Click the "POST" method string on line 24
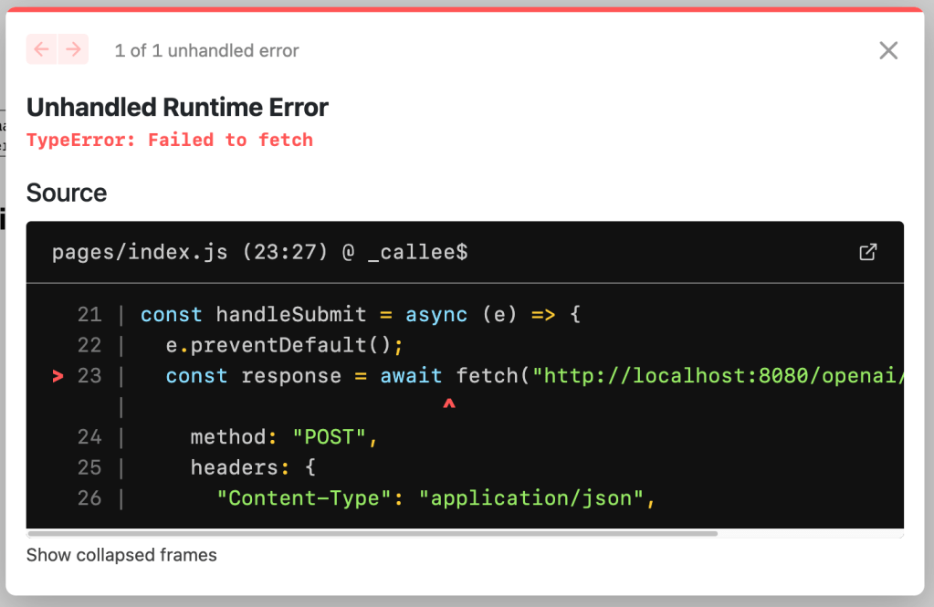This screenshot has height=607, width=934. [x=330, y=437]
